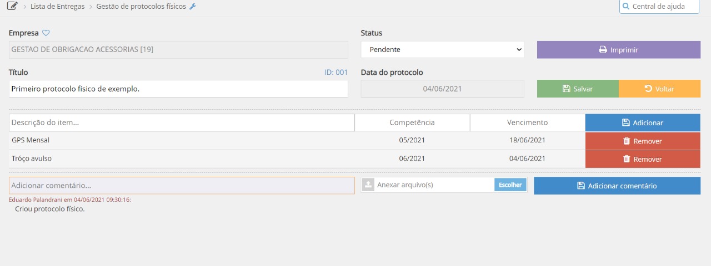The width and height of the screenshot is (711, 266).
Task: Click the wrench icon beside Gestão de protocolos físicos
Action: tap(193, 7)
